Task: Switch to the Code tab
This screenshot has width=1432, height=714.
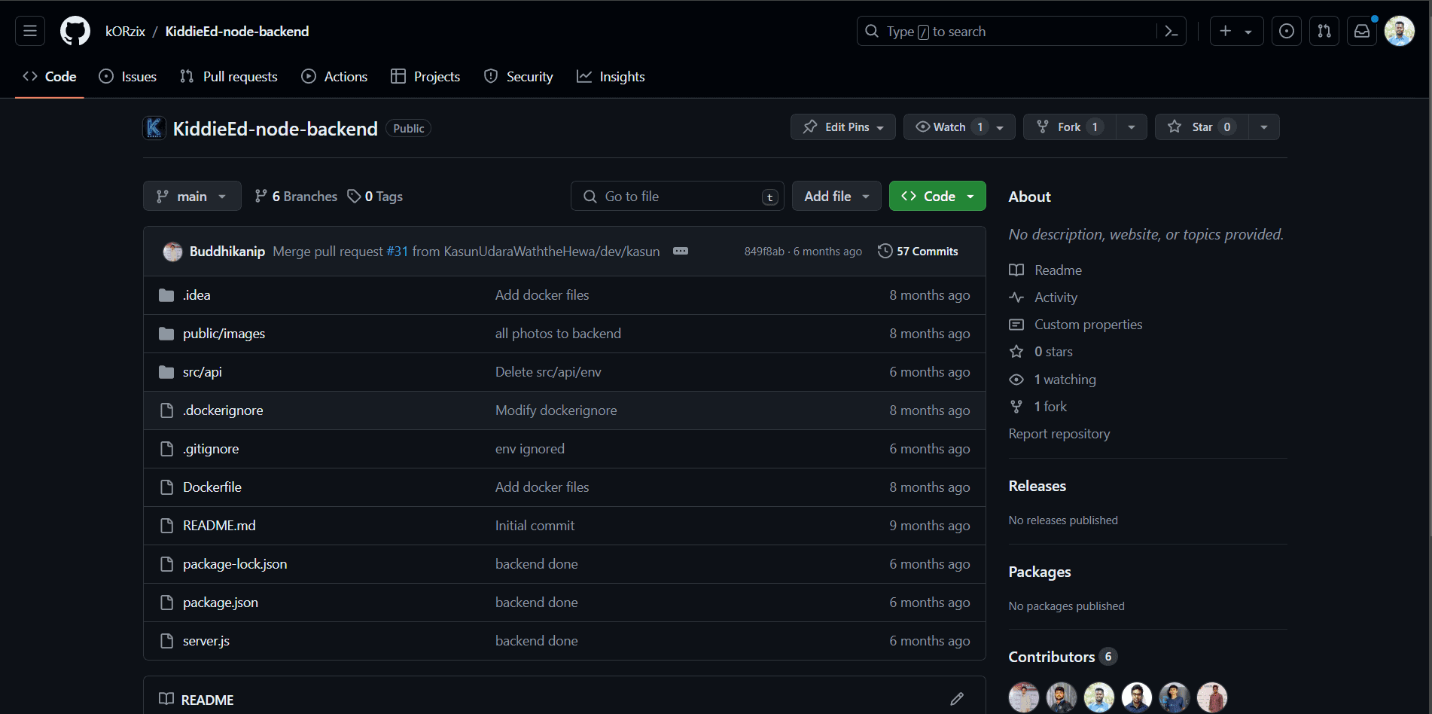Action: coord(50,76)
